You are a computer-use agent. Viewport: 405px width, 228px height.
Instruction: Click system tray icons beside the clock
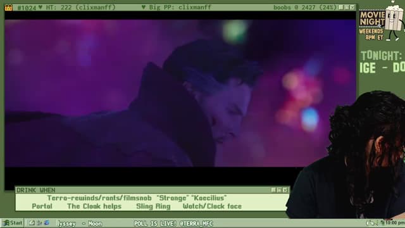click(375, 223)
